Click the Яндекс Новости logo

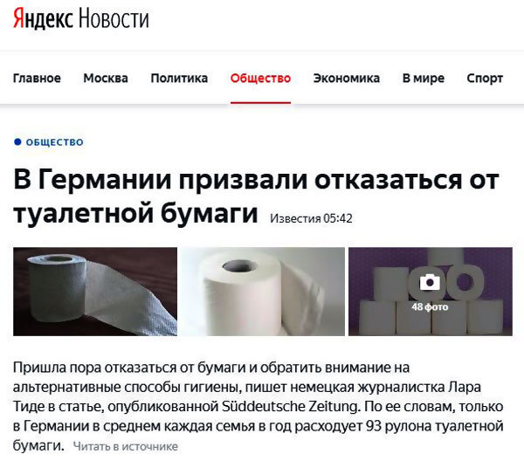click(81, 18)
